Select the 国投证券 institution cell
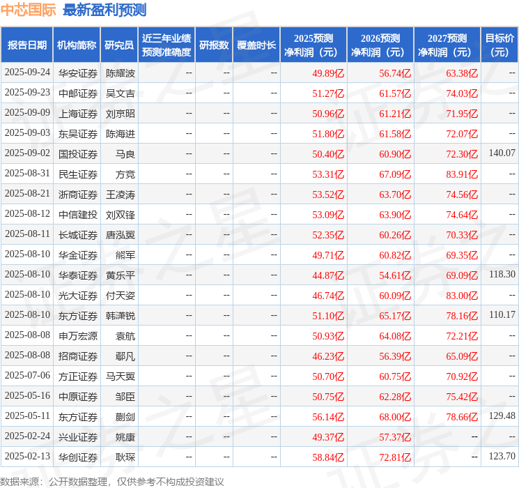The width and height of the screenshot is (519, 488). pos(78,154)
